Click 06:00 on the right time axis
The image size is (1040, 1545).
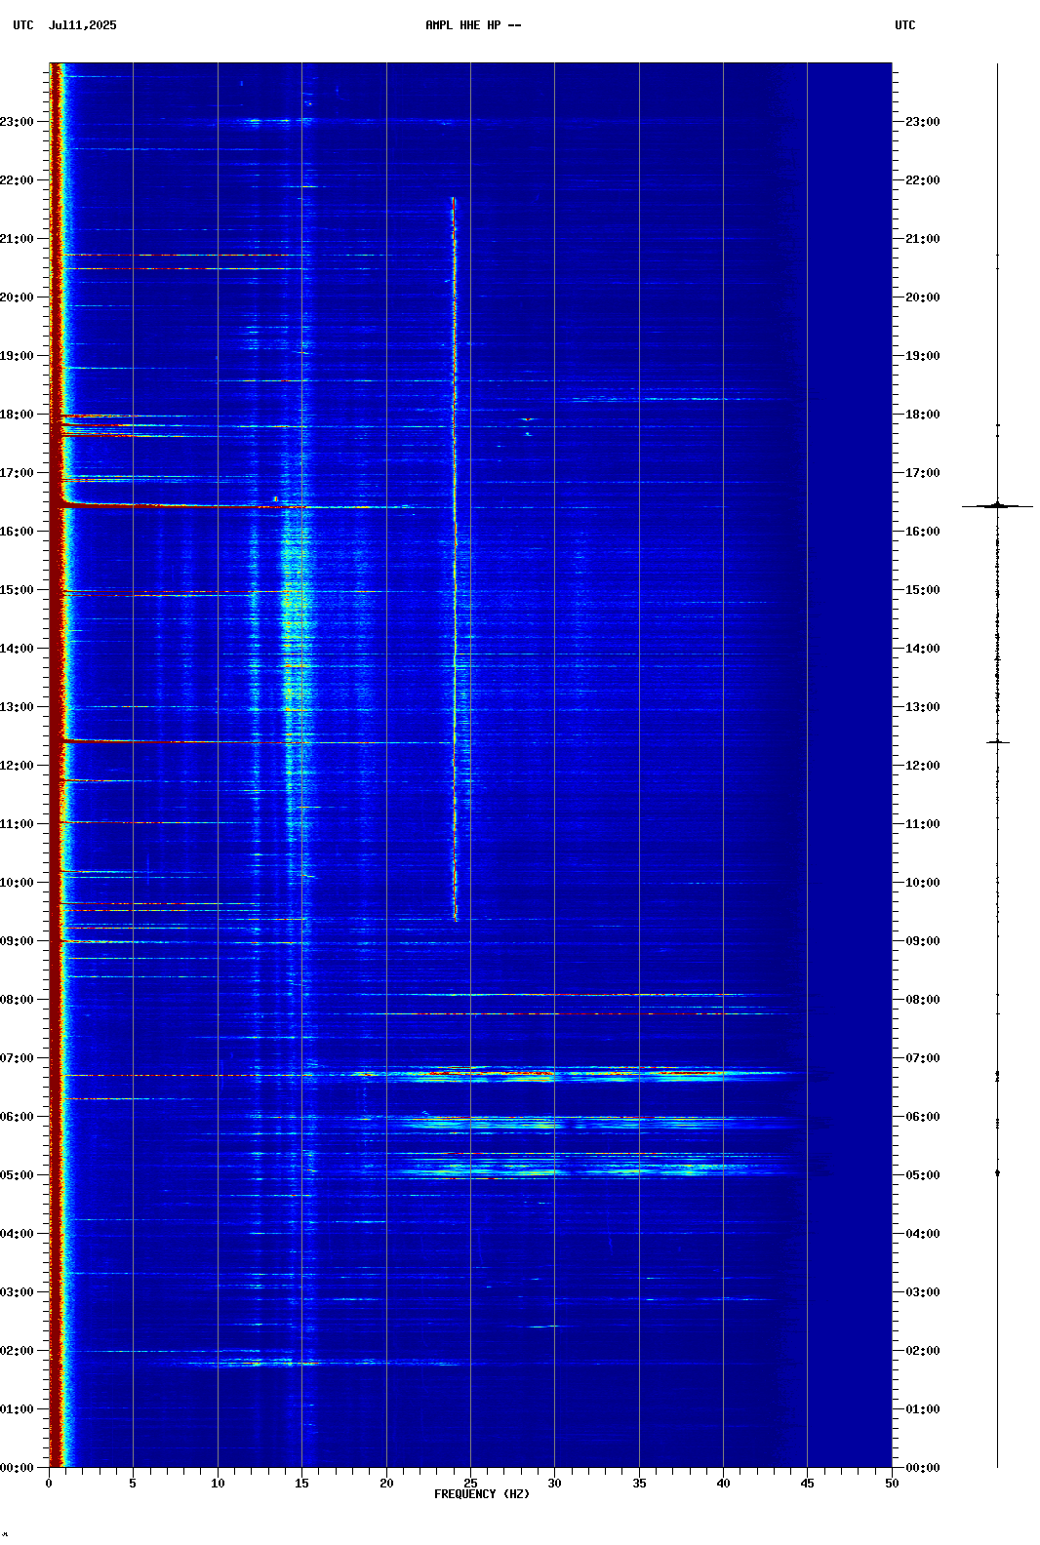(923, 1117)
